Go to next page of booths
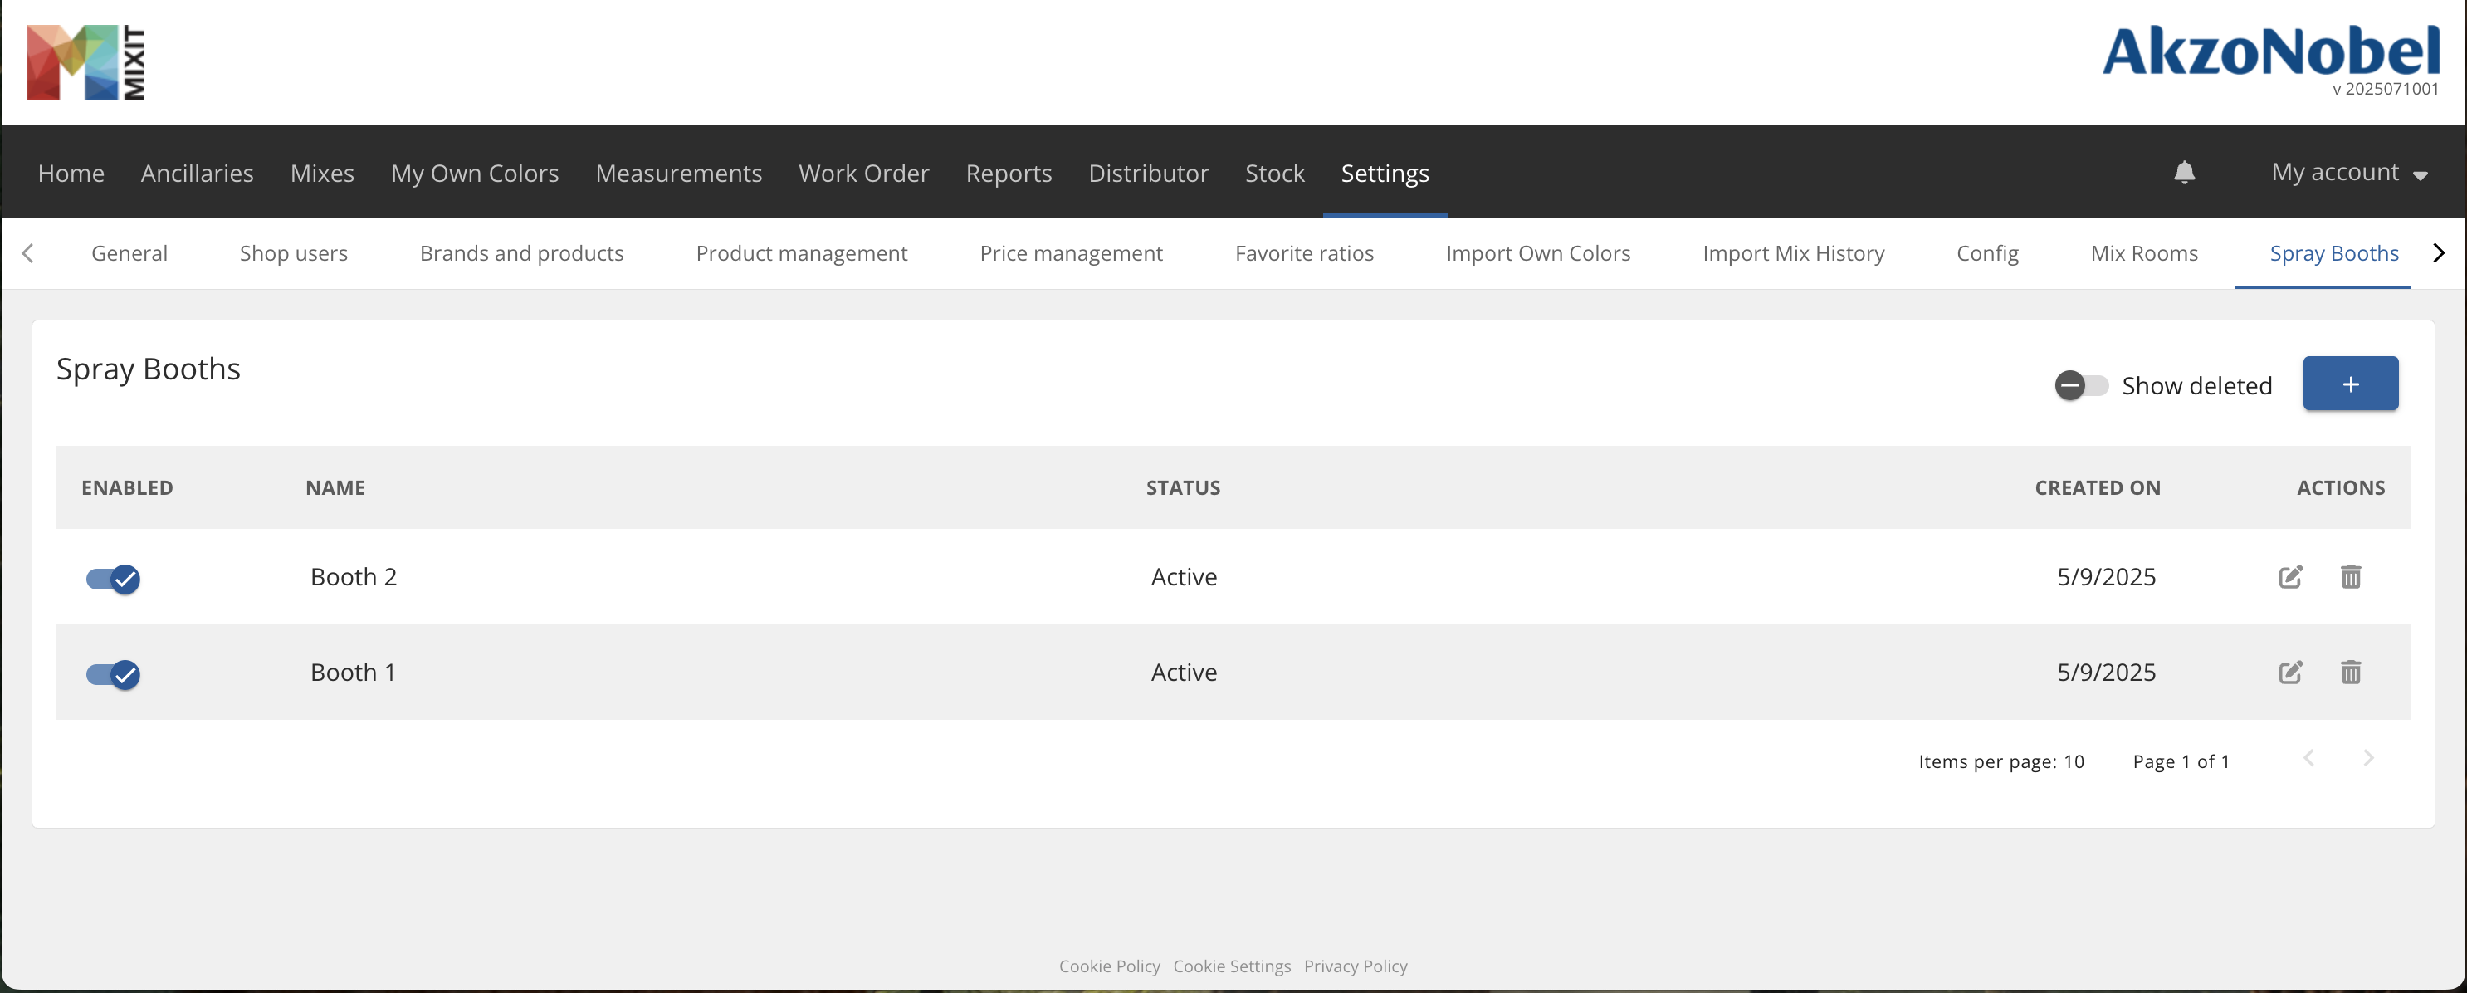2467x993 pixels. click(x=2367, y=758)
